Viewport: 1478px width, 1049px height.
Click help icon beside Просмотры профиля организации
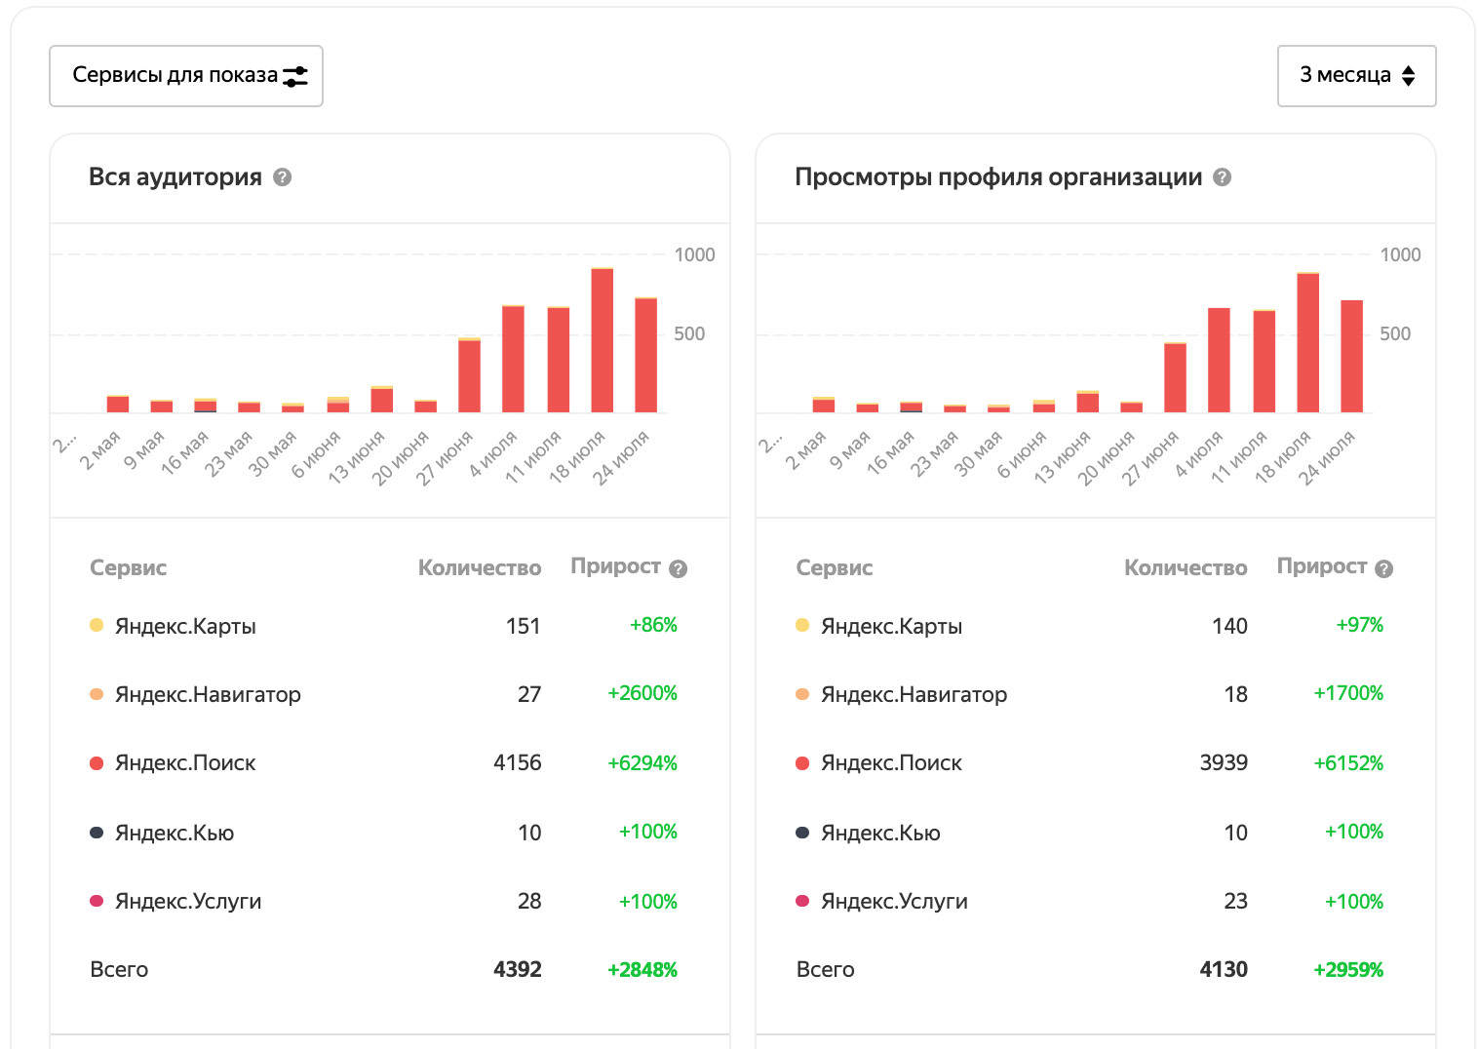coord(1223,177)
